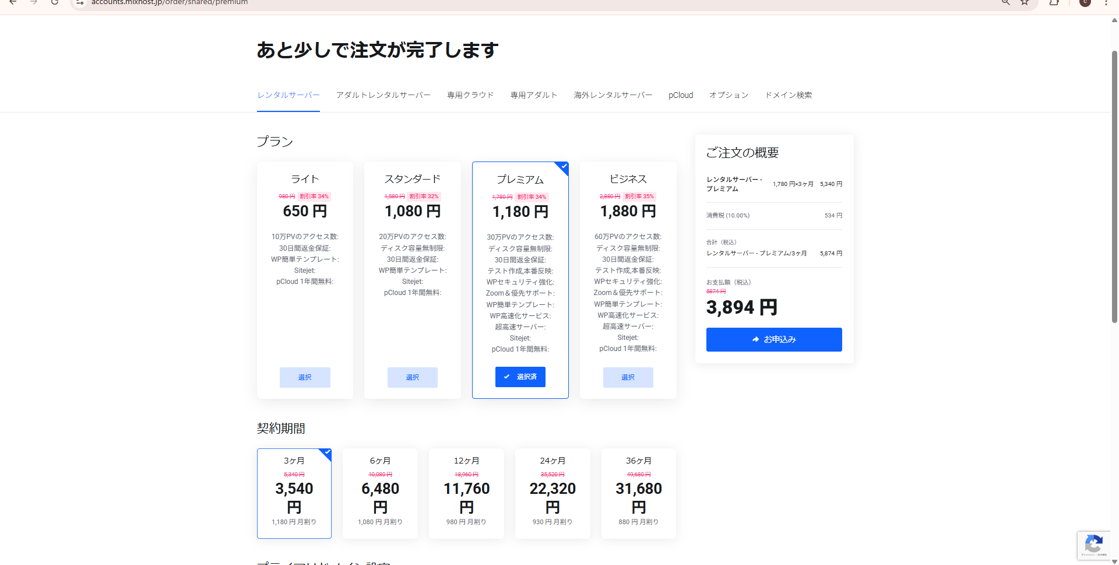Go to the ドメイン検索 tab
Viewport: 1119px width, 565px height.
pyautogui.click(x=788, y=95)
